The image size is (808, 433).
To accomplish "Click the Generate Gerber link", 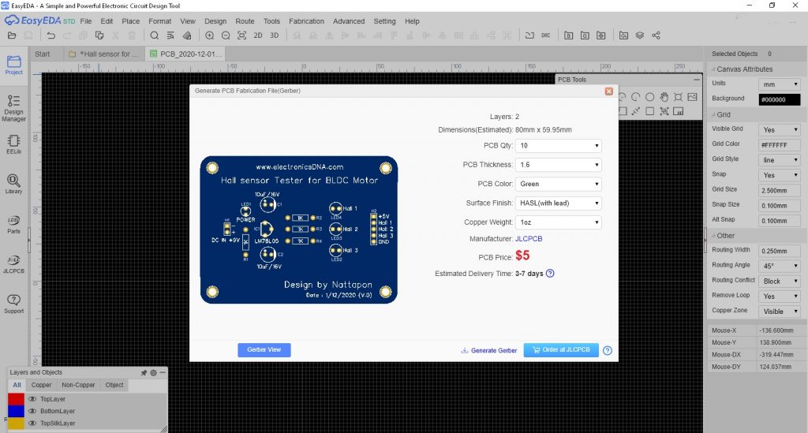I will [x=488, y=351].
